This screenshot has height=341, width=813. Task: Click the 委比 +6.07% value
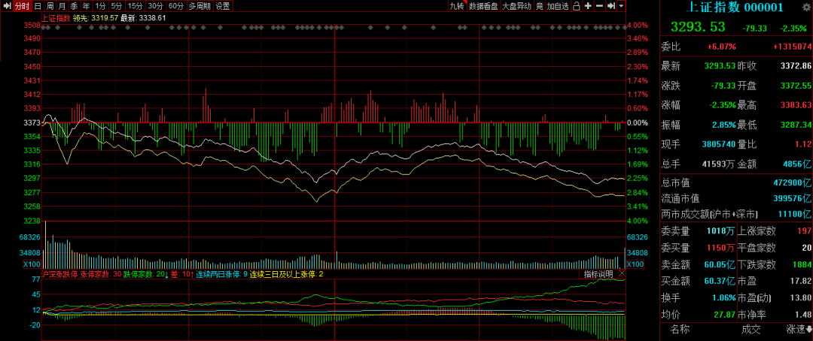coord(721,47)
